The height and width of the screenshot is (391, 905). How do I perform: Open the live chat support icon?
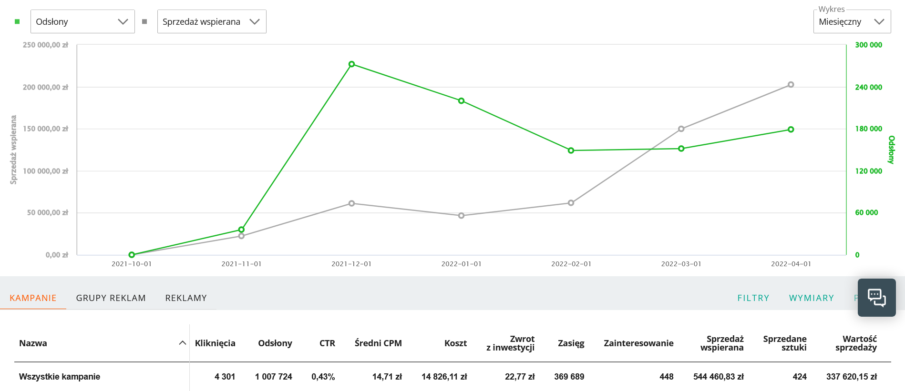tap(876, 298)
